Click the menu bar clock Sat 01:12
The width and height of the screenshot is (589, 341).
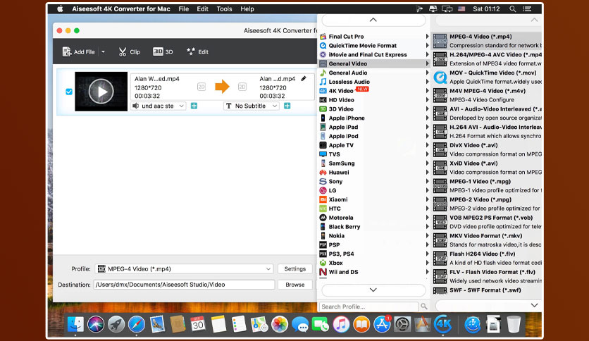coord(486,8)
